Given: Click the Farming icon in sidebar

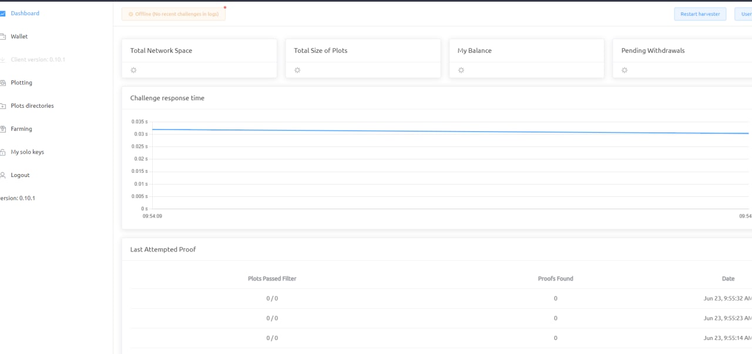Looking at the screenshot, I should [x=2, y=129].
